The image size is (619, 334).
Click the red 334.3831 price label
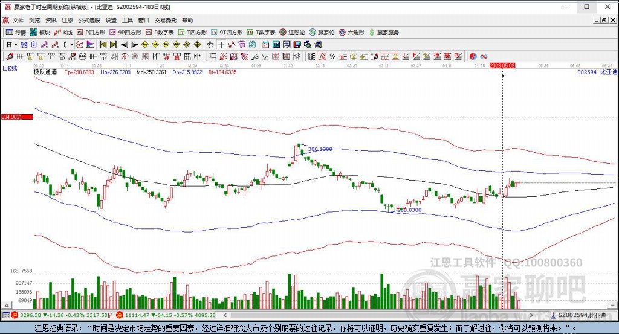[x=17, y=117]
